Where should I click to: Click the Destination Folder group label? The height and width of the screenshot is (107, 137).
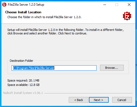[21, 61]
